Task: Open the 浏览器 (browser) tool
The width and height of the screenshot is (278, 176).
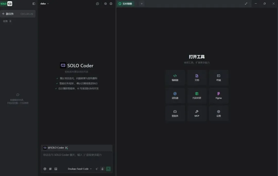Action: (x=175, y=96)
